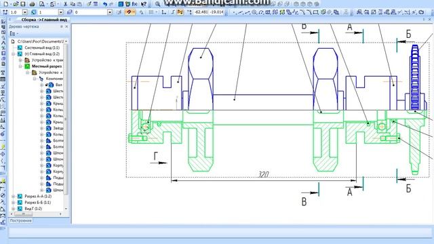Click the X coordinate field -62.481
This screenshot has width=434, height=244.
pyautogui.click(x=201, y=12)
